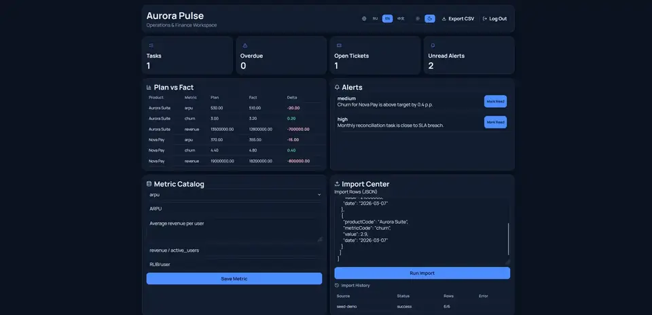
Task: Switch language to RU
Action: click(375, 19)
